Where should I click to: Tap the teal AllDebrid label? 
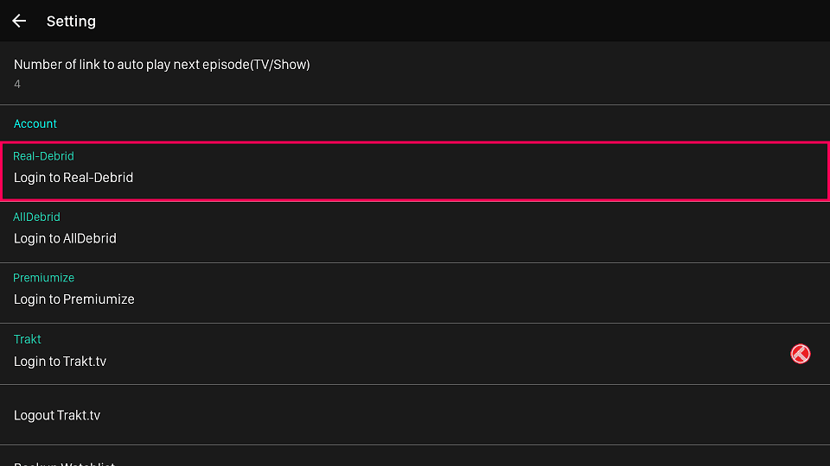36,217
